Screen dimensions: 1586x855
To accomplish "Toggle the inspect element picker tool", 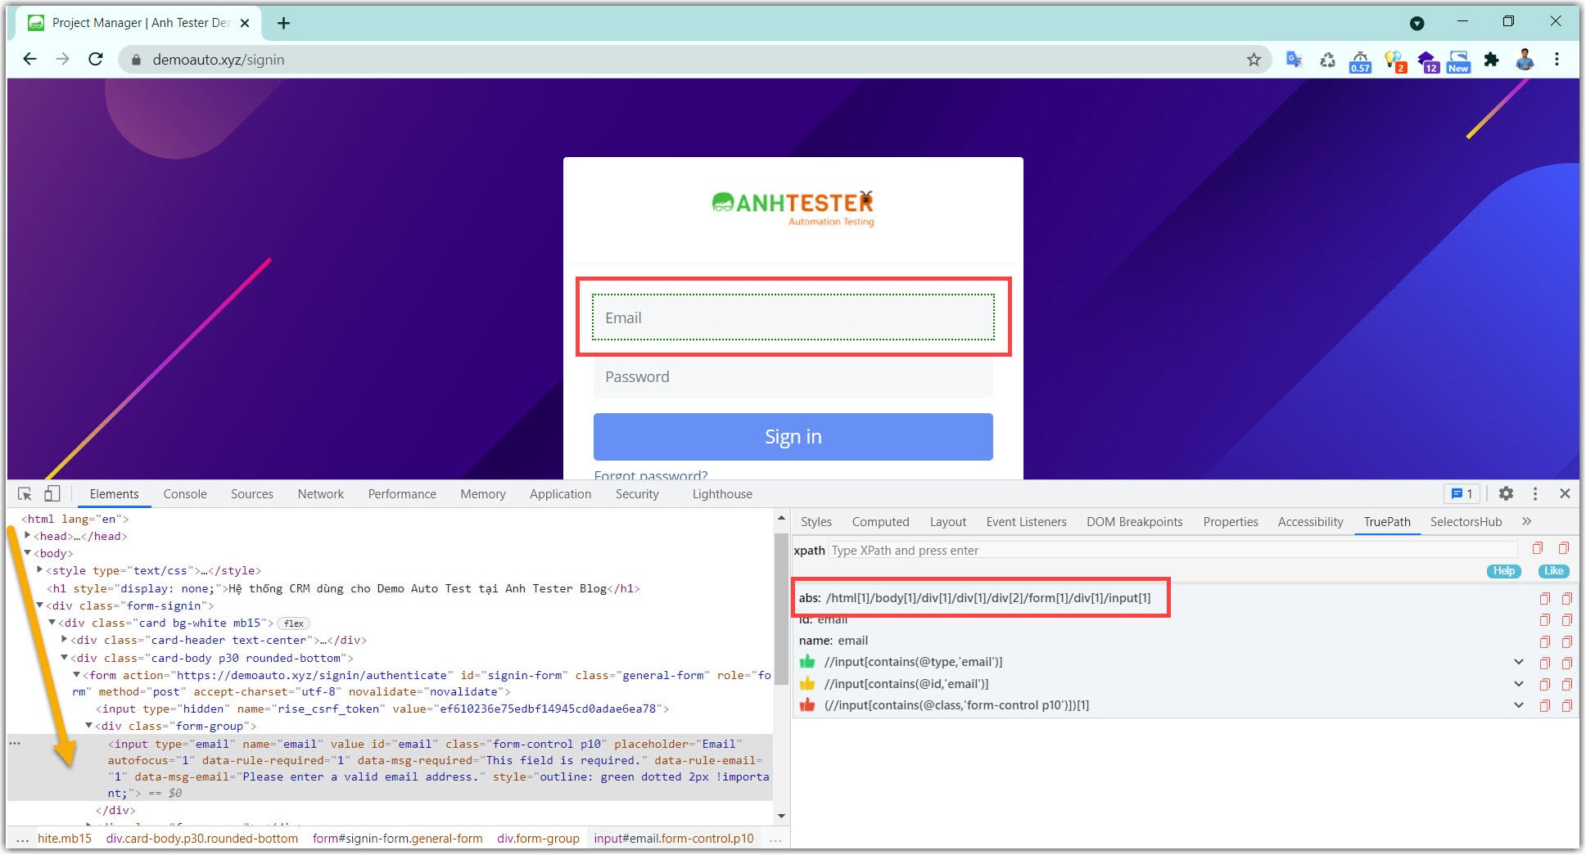I will pos(25,494).
